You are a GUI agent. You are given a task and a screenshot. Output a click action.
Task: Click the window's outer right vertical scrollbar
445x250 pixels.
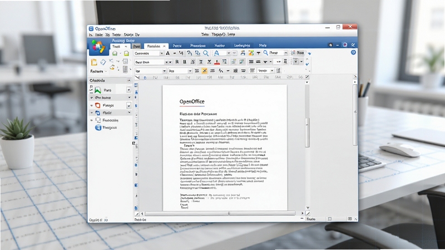click(355, 115)
